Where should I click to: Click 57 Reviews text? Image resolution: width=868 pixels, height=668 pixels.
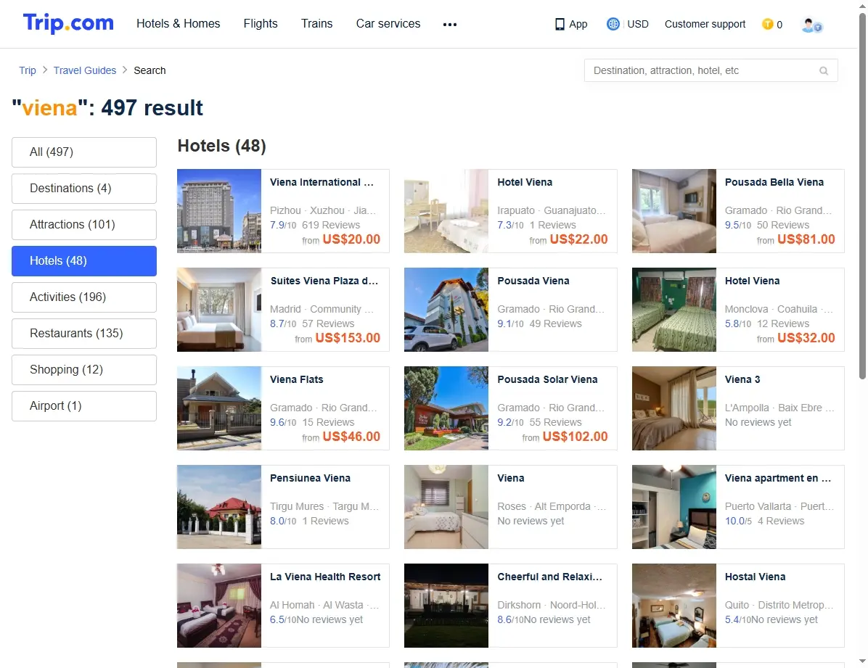(328, 323)
